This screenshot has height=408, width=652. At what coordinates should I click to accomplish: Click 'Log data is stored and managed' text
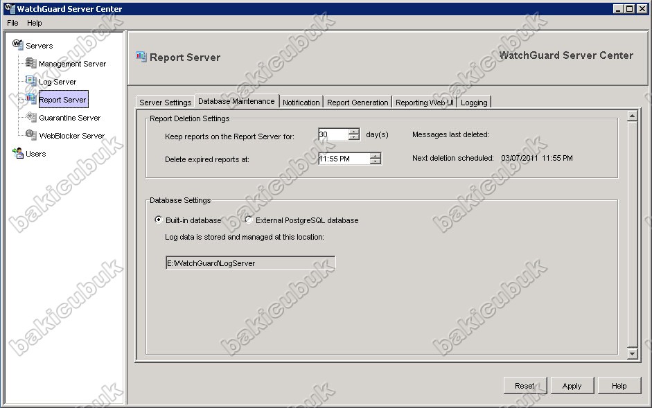tap(245, 237)
